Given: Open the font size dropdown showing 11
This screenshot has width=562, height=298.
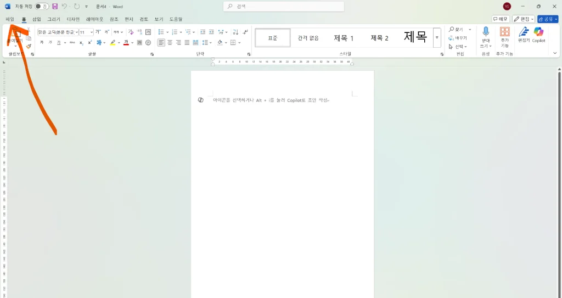Looking at the screenshot, I should [92, 32].
